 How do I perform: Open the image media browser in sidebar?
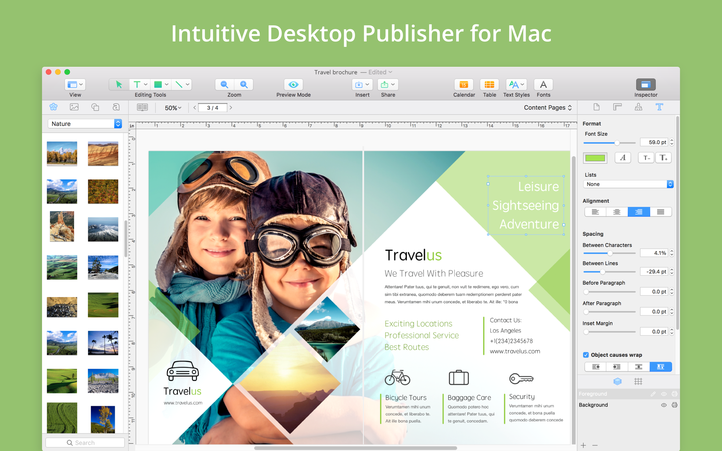pyautogui.click(x=74, y=107)
